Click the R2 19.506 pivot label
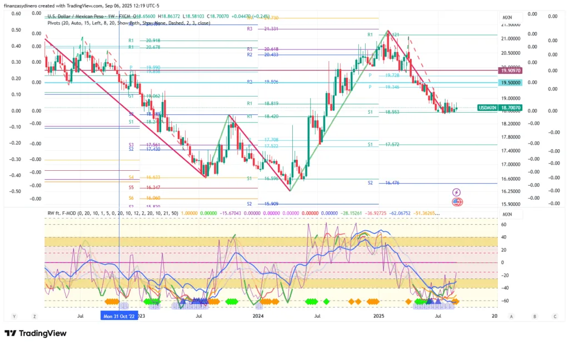Viewport: 569px width, 345px height. 263,82
